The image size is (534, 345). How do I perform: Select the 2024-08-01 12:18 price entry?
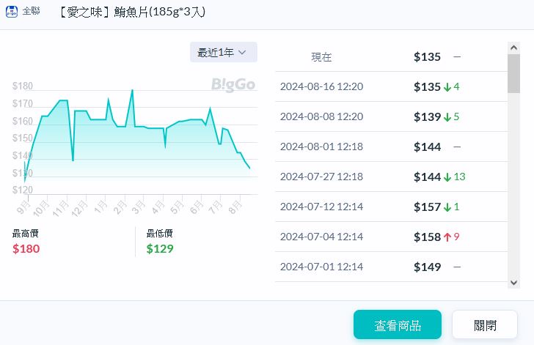click(x=390, y=147)
